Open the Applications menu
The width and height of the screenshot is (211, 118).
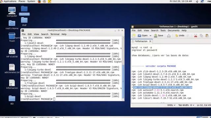10,1
